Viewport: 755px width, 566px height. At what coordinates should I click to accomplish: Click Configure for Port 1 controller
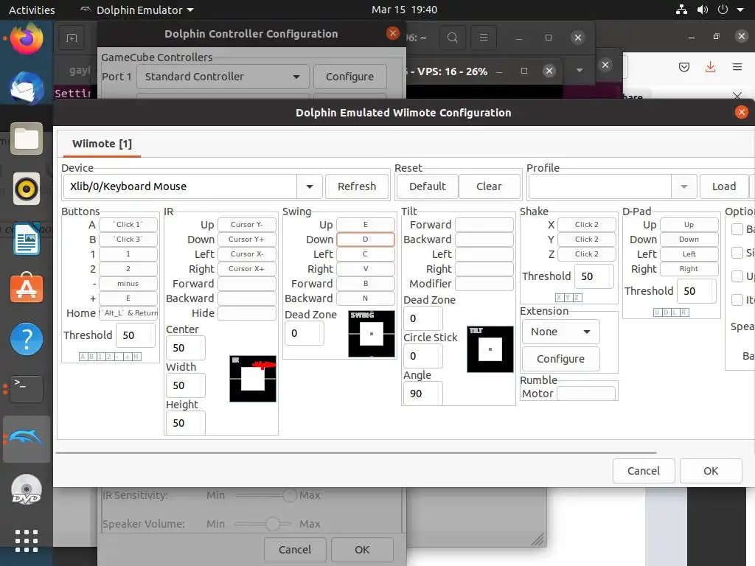pos(349,77)
